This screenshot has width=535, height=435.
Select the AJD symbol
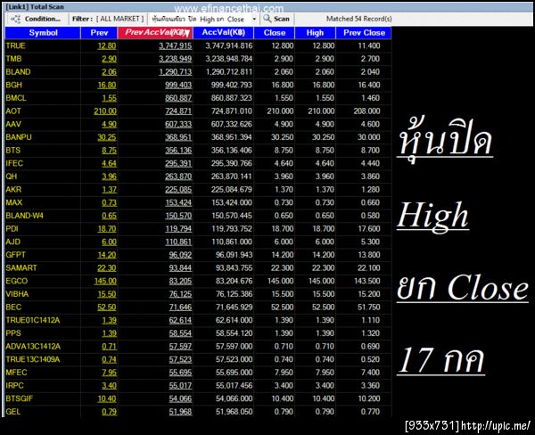tap(13, 242)
